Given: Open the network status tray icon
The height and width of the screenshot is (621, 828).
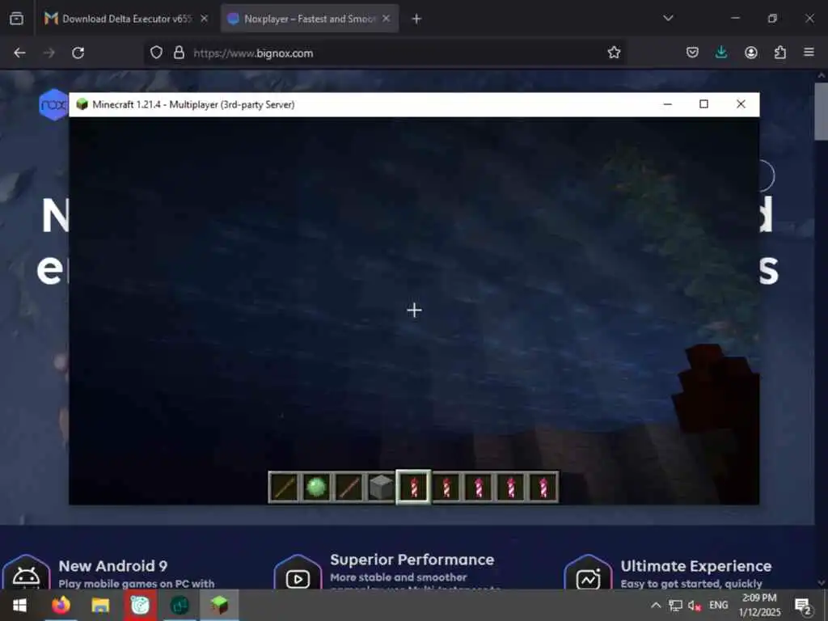Looking at the screenshot, I should pyautogui.click(x=675, y=605).
